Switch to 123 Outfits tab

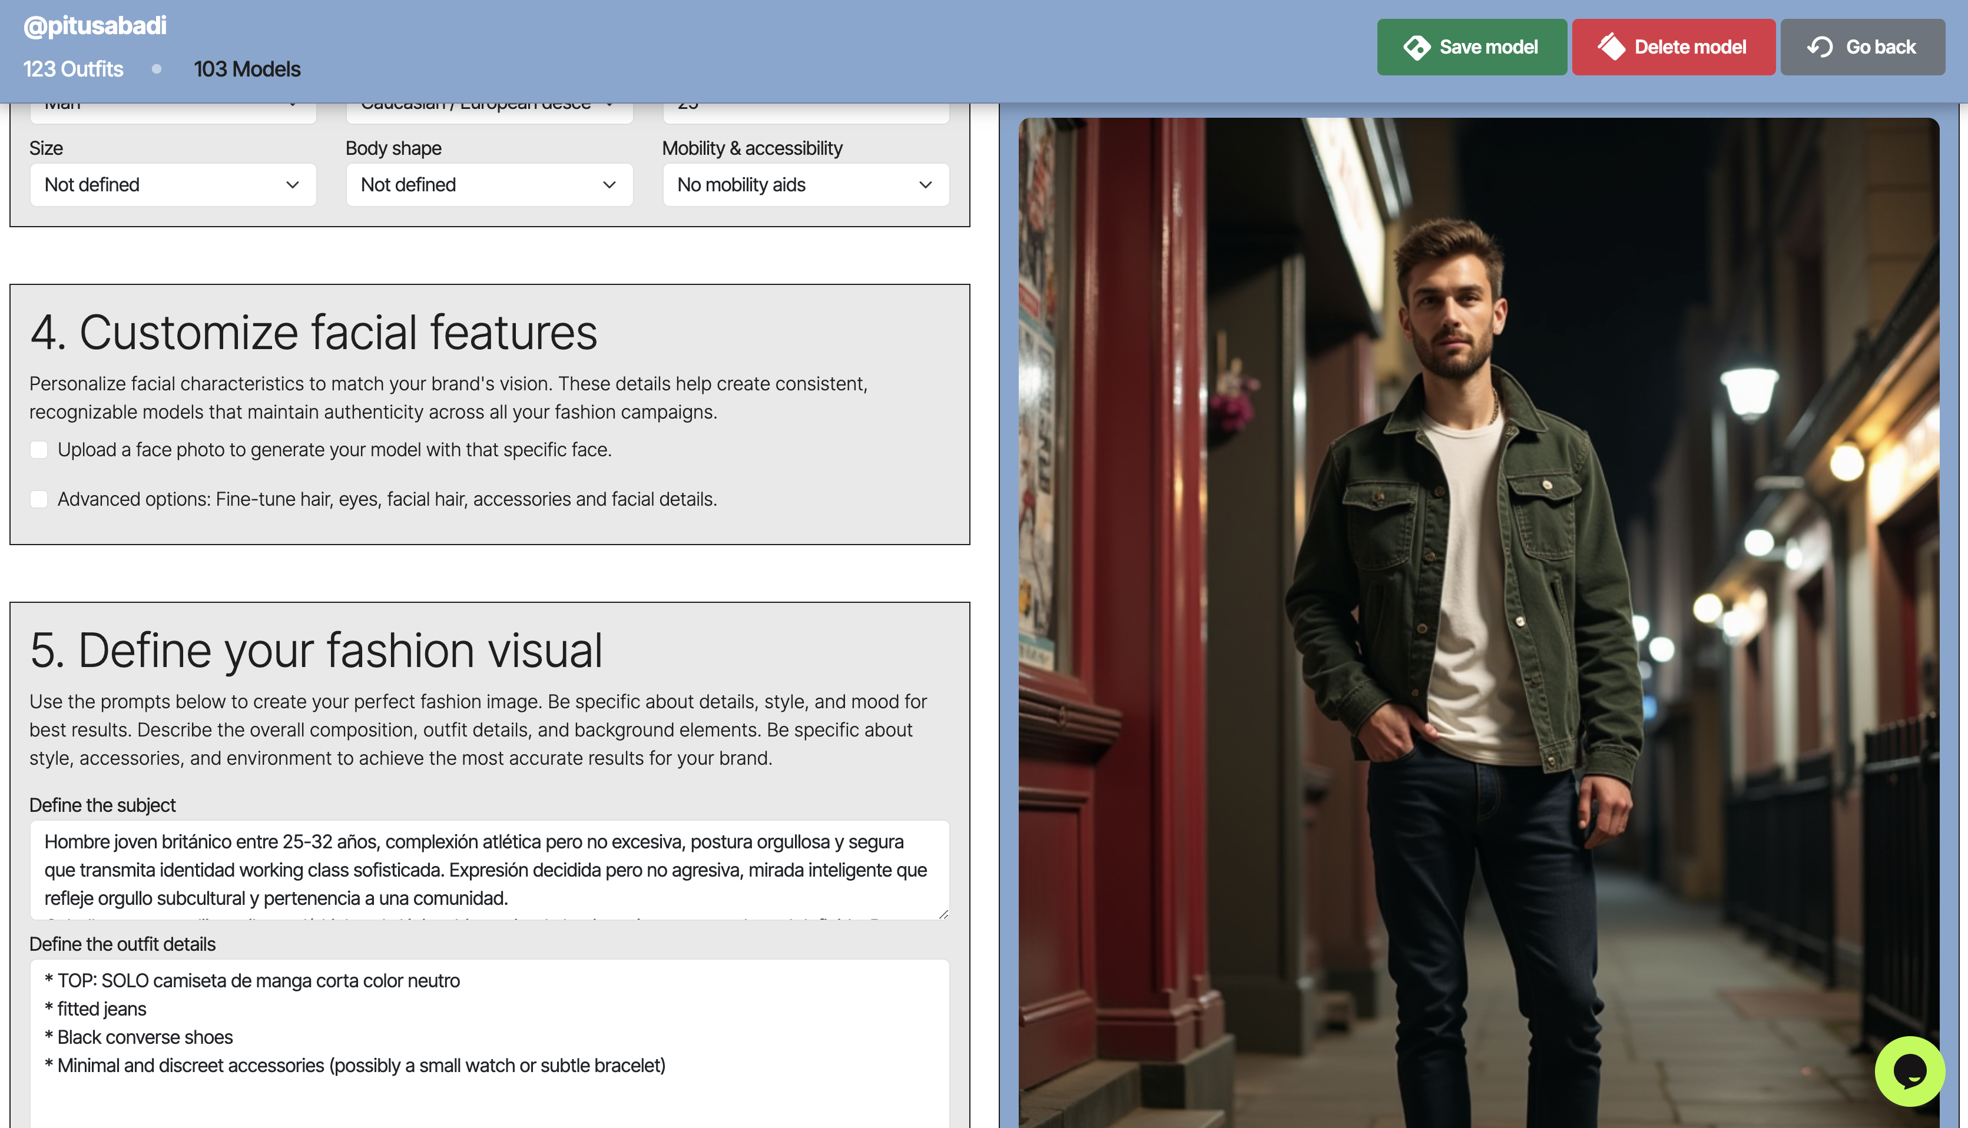73,69
